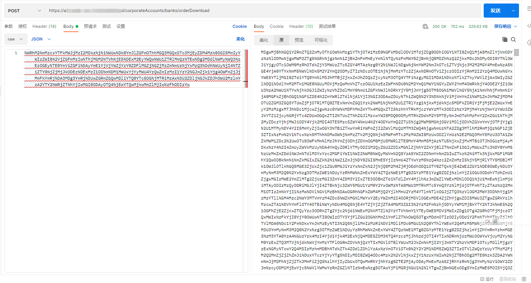Image resolution: width=531 pixels, height=283 pixels.
Task: Switch response view to 美化
Action: (264, 40)
